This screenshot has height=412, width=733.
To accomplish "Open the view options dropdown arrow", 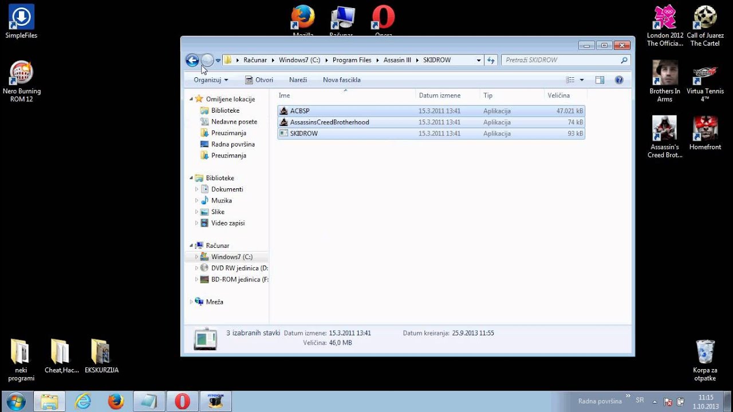I will (582, 80).
